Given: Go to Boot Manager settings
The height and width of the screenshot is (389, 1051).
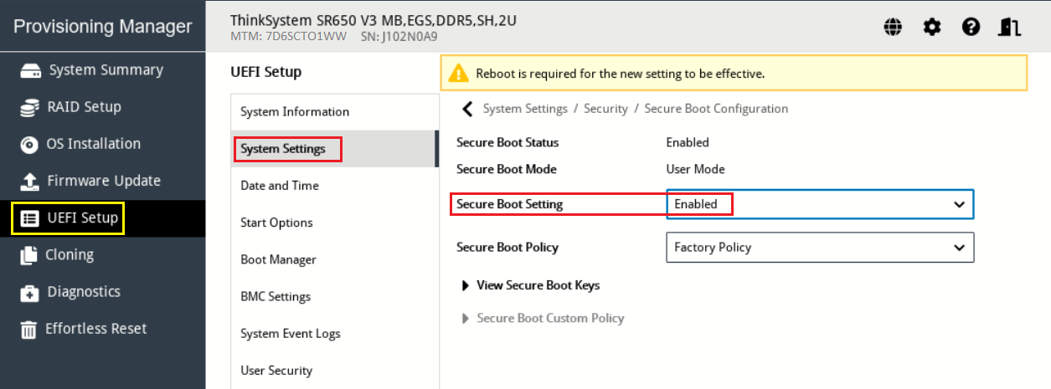Looking at the screenshot, I should (278, 260).
